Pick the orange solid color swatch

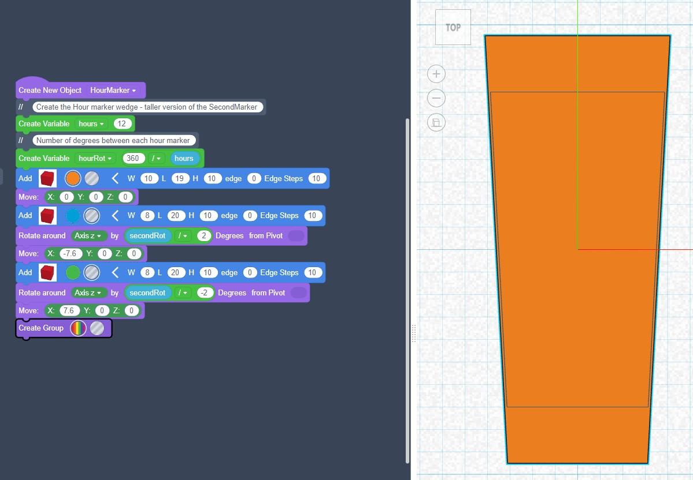73,179
